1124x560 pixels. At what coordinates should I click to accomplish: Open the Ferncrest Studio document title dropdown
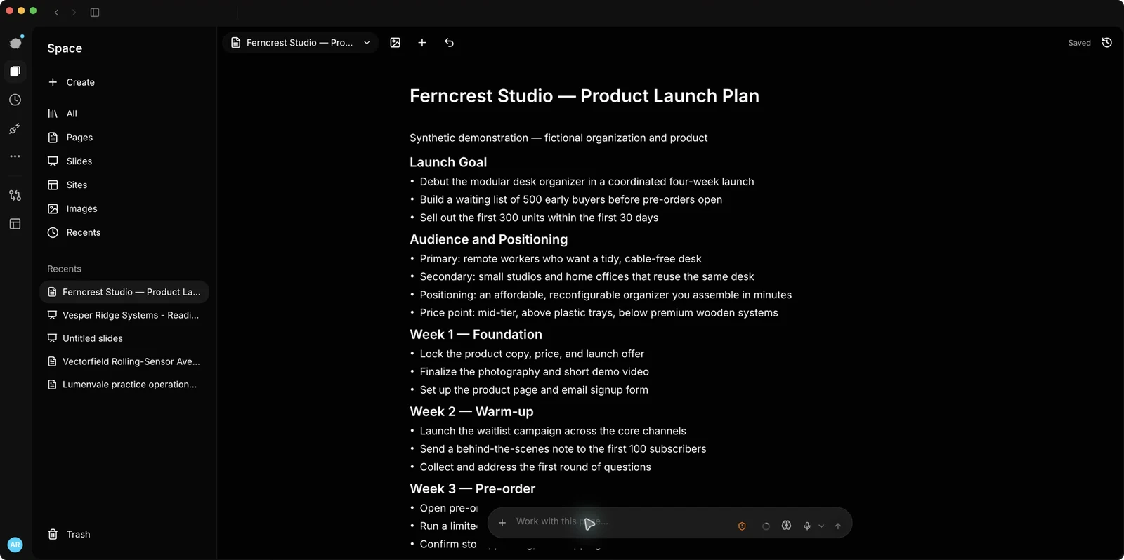pyautogui.click(x=301, y=43)
